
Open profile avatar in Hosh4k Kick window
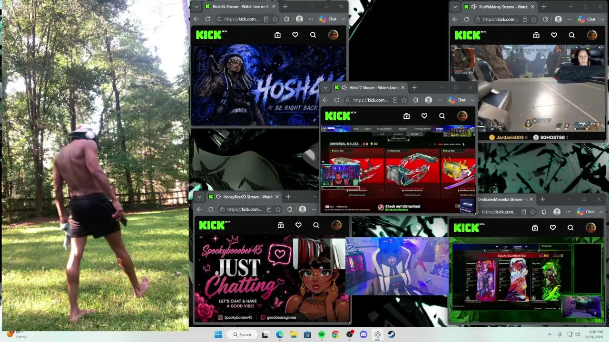334,35
